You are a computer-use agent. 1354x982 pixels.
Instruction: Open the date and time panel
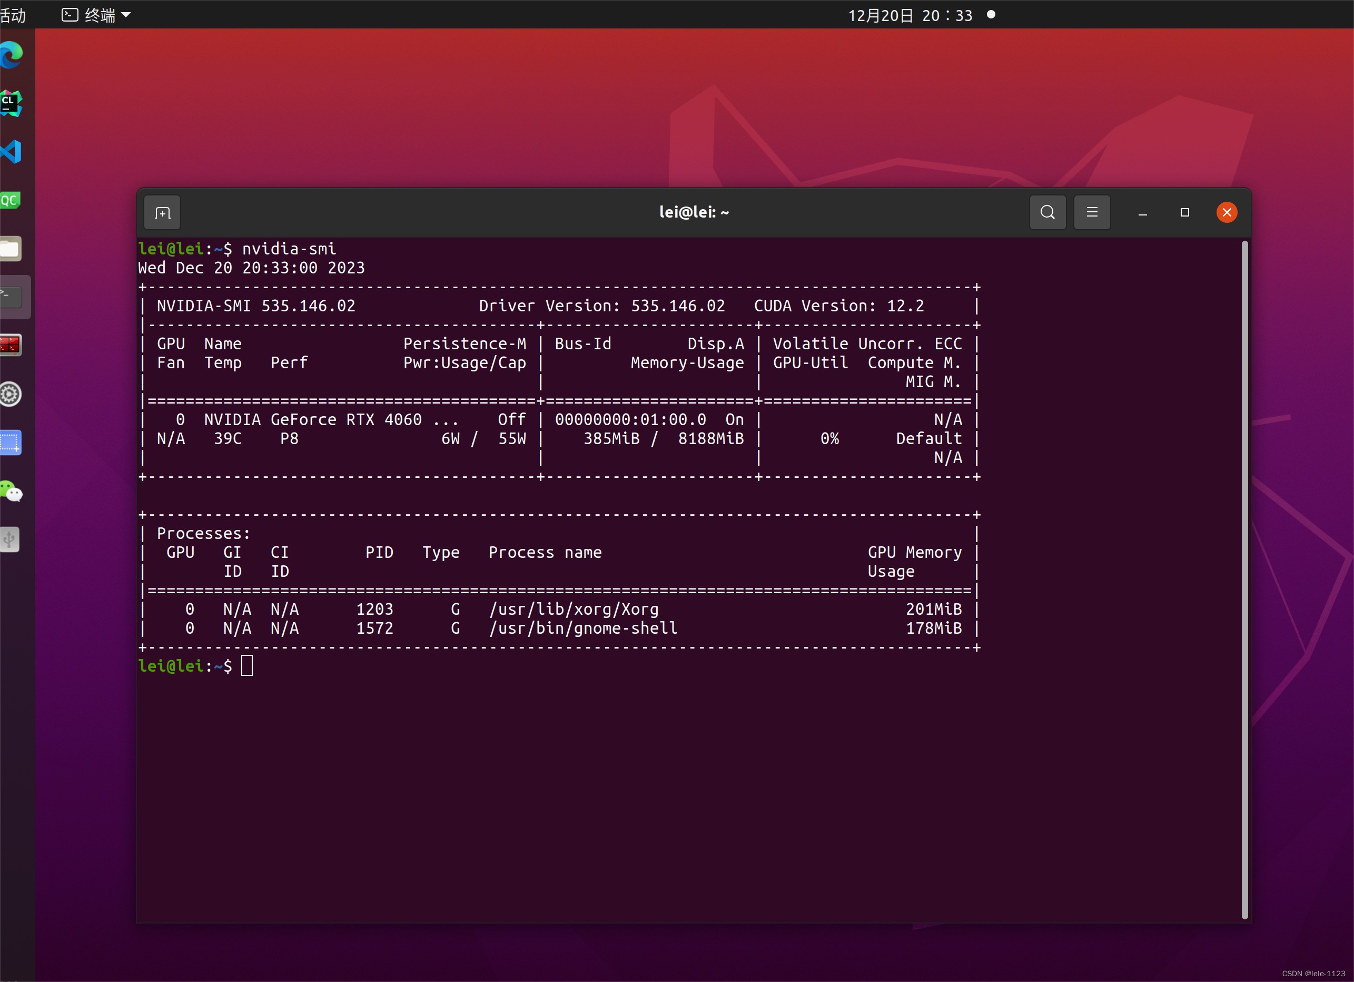tap(910, 15)
